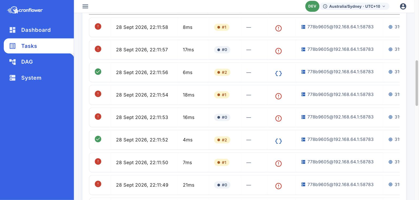Image resolution: width=419 pixels, height=200 pixels.
Task: Click the #1 attempt badge at 22:11:50
Action: tap(222, 163)
